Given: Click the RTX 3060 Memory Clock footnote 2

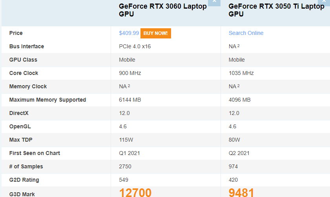Looking at the screenshot, I should point(129,86).
